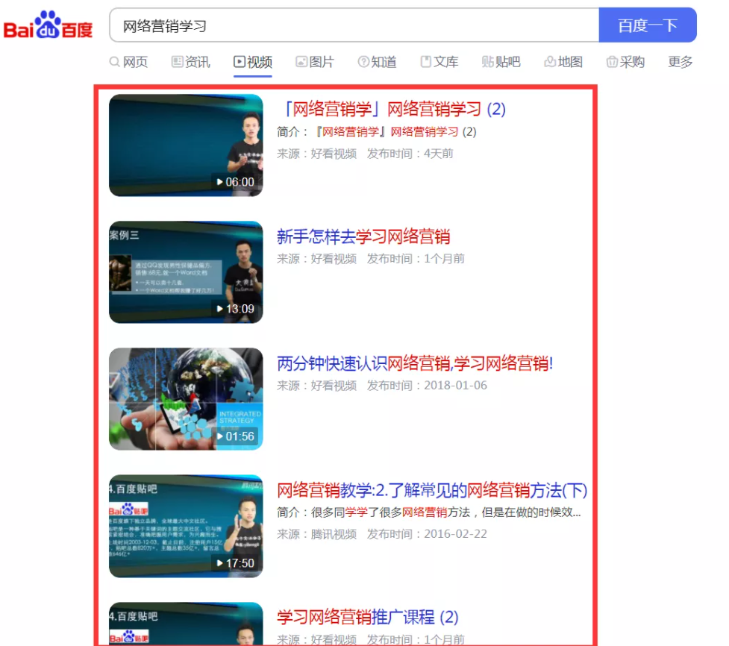This screenshot has width=729, height=646.
Task: Click the document icon beside 文库
Action: click(x=425, y=62)
